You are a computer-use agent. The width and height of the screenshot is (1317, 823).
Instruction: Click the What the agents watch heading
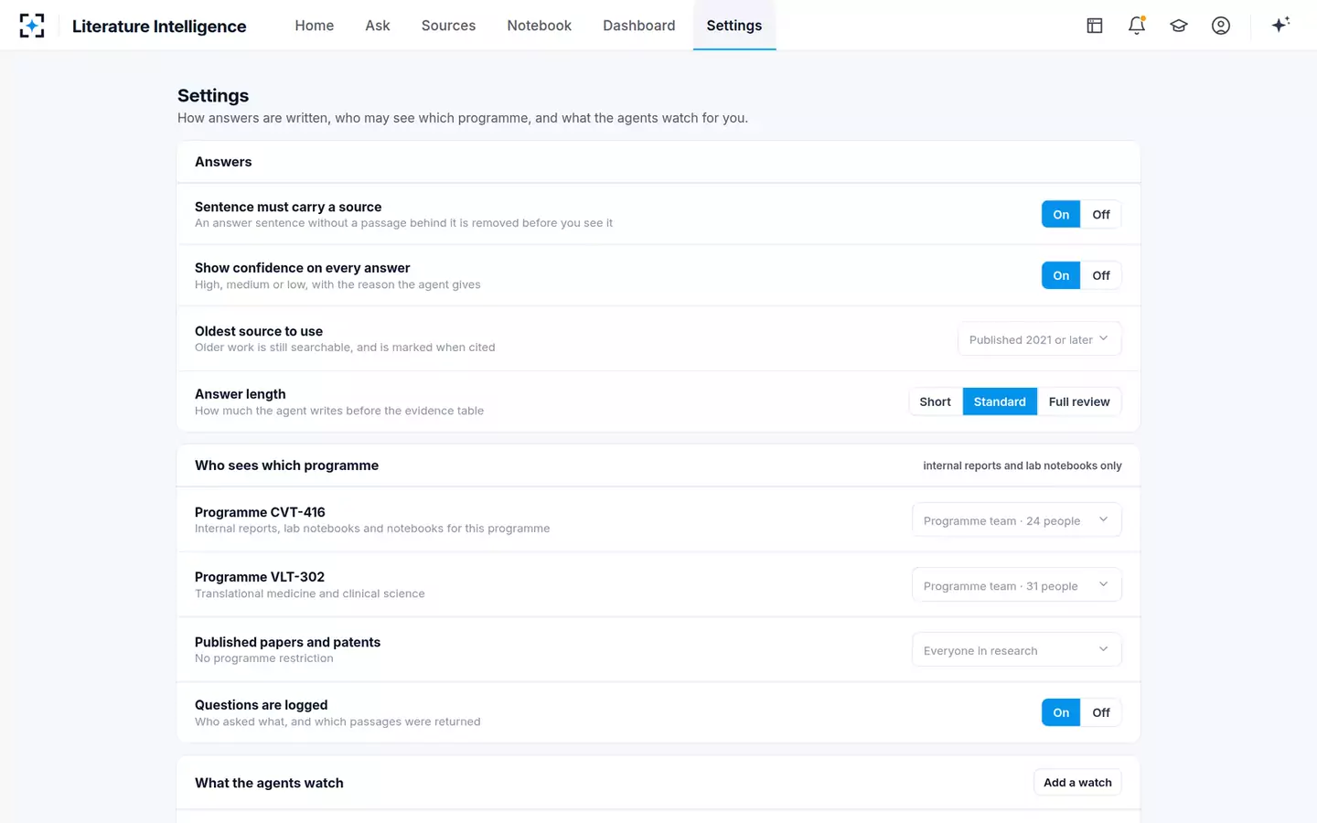[269, 783]
